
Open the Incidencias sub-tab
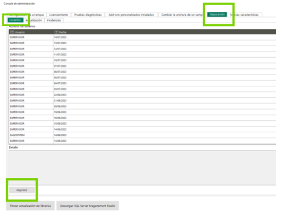click(x=54, y=21)
